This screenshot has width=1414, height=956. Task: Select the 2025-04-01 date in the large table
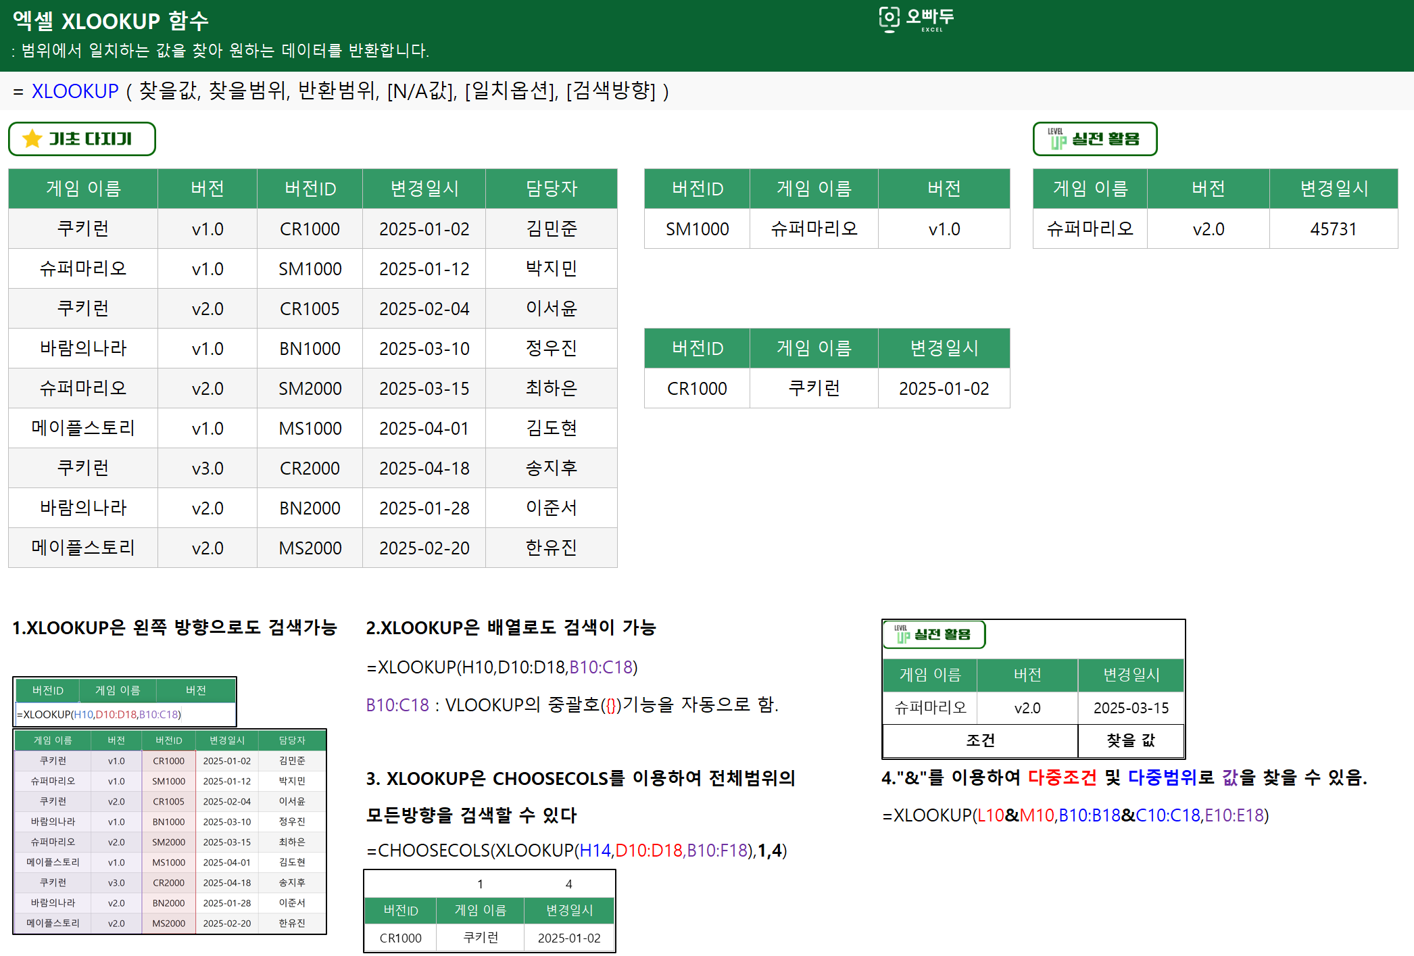pos(424,428)
